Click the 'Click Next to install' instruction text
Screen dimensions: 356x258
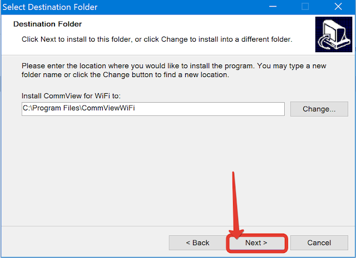pyautogui.click(x=157, y=39)
